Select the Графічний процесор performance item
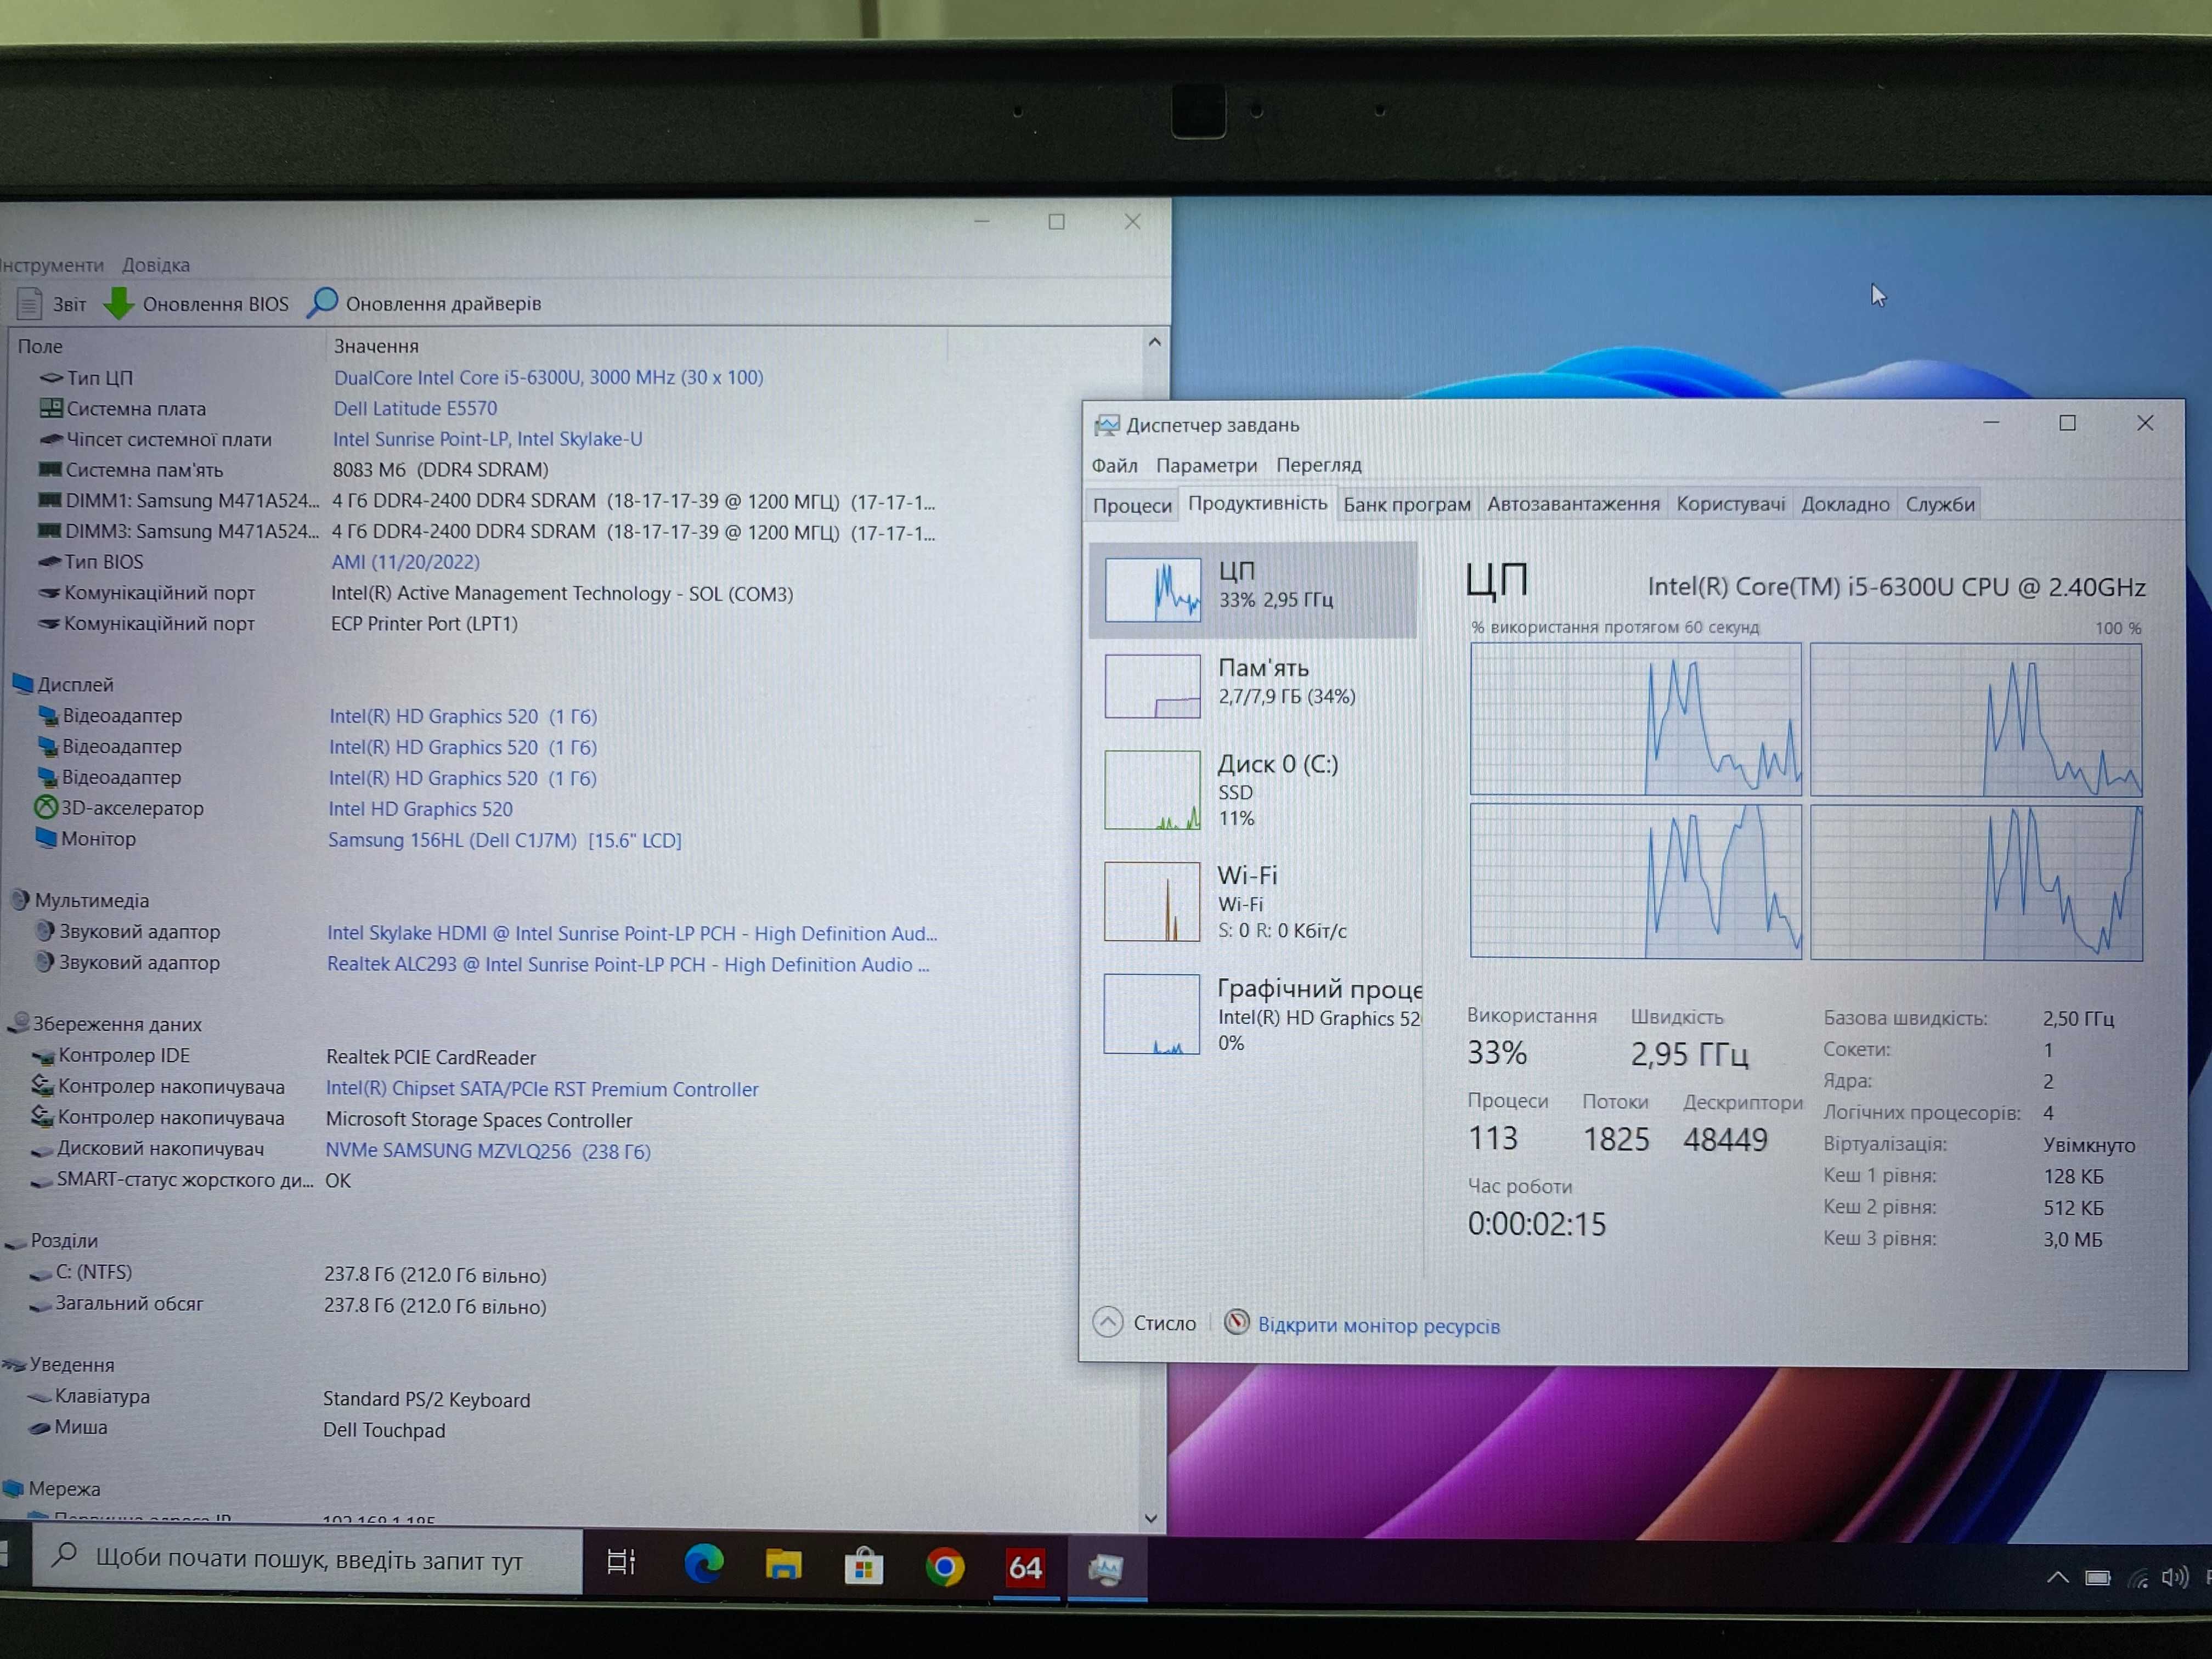This screenshot has height=1659, width=2212. (x=1254, y=1014)
